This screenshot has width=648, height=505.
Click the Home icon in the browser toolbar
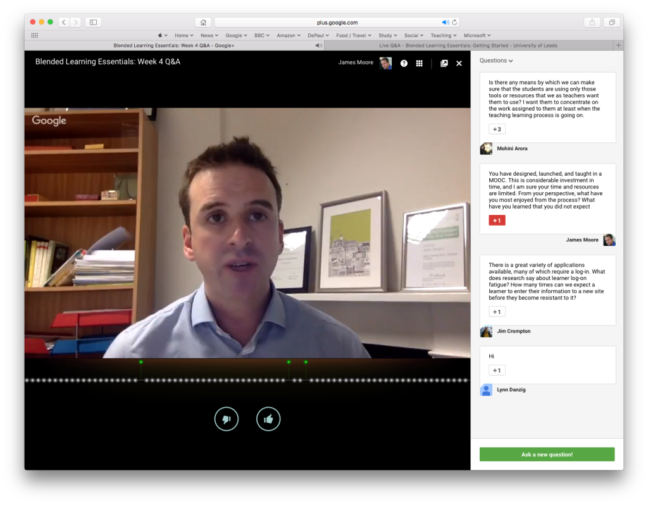tap(202, 21)
